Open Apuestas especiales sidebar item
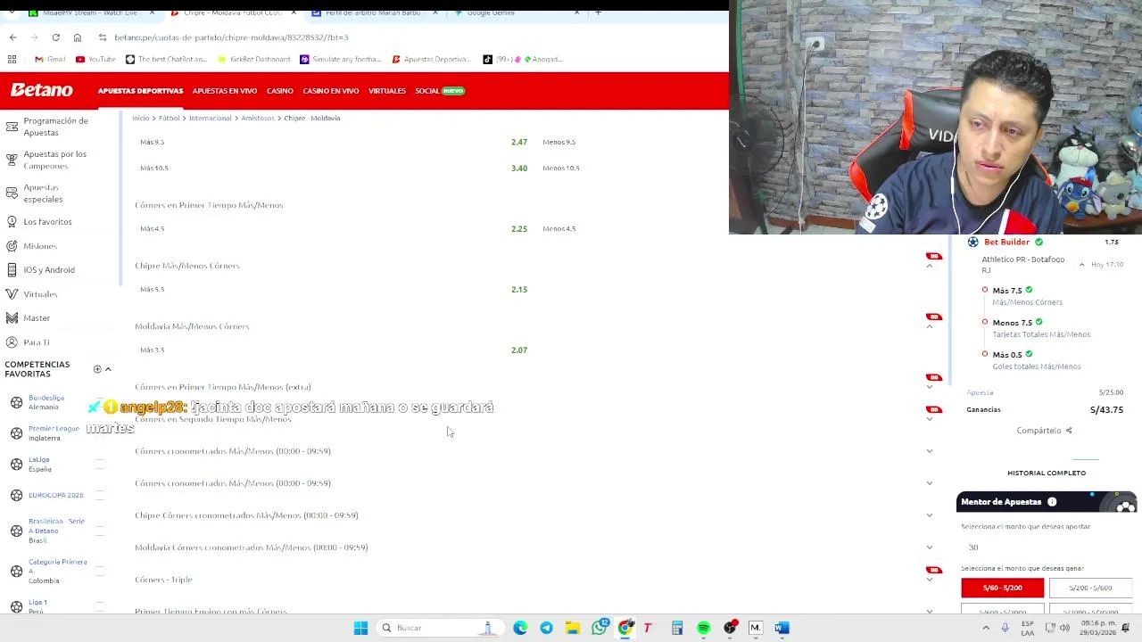Image resolution: width=1142 pixels, height=642 pixels. coord(43,193)
